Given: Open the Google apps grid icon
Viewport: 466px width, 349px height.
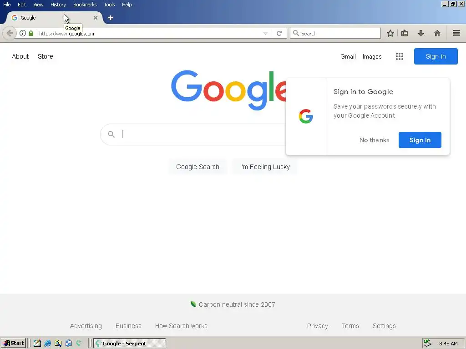Looking at the screenshot, I should coord(400,56).
